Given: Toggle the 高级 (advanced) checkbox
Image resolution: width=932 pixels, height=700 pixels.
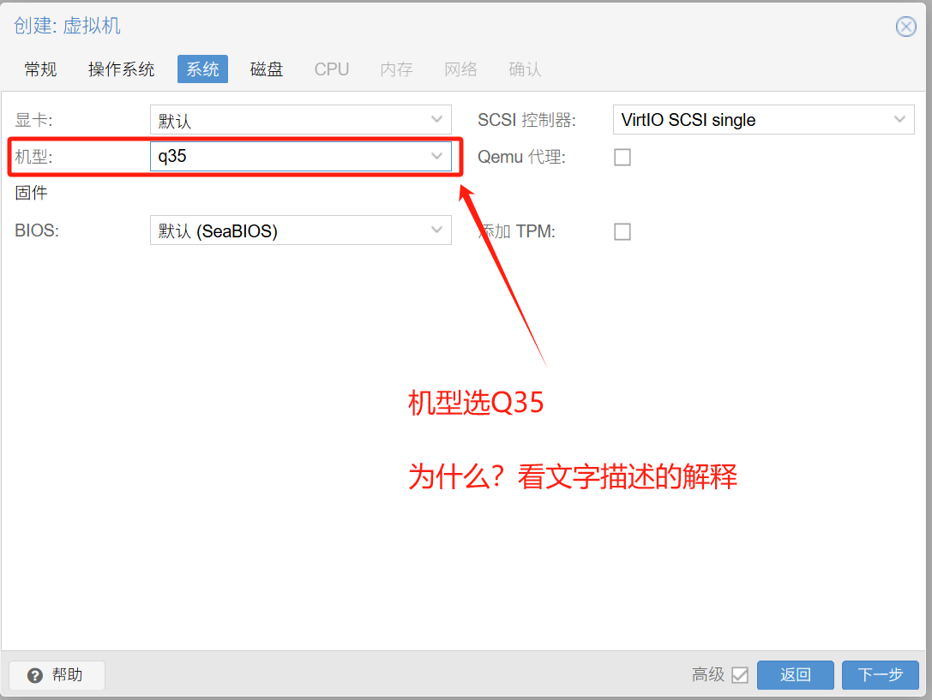Looking at the screenshot, I should (741, 675).
